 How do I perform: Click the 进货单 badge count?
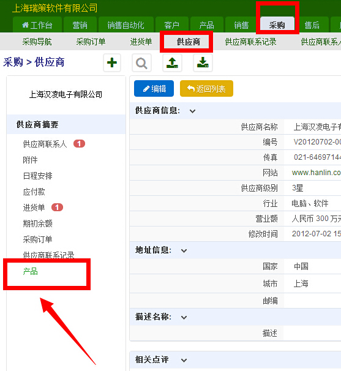point(57,208)
